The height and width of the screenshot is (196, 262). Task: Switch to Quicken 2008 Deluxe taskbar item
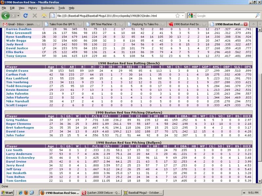[101, 193]
